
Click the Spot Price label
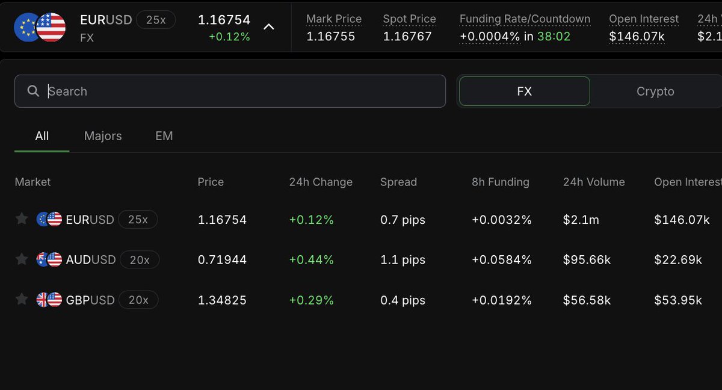[x=411, y=19]
